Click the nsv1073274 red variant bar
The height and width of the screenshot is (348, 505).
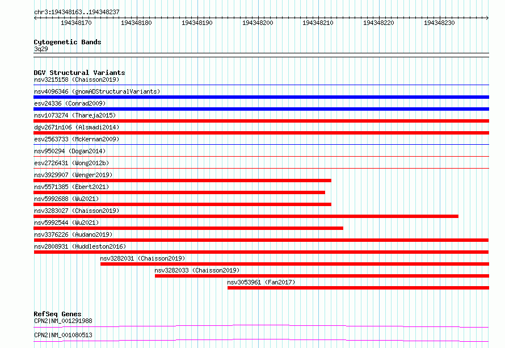point(261,121)
